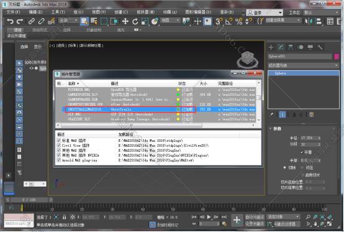Click the Undo arrow in the main toolbar

pos(10,21)
